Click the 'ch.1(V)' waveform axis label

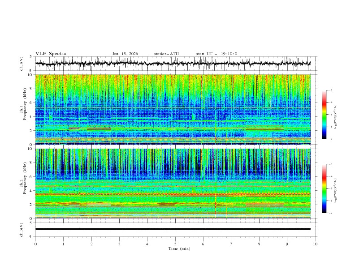point(22,64)
